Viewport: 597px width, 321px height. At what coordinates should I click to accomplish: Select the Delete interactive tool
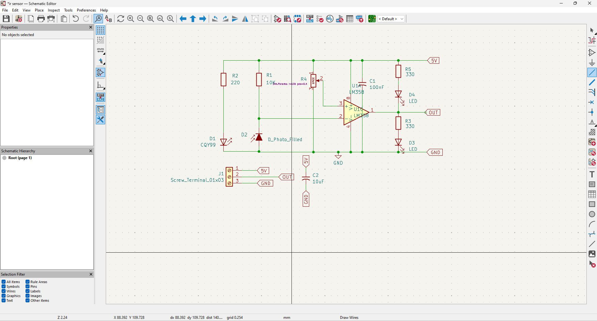592,264
